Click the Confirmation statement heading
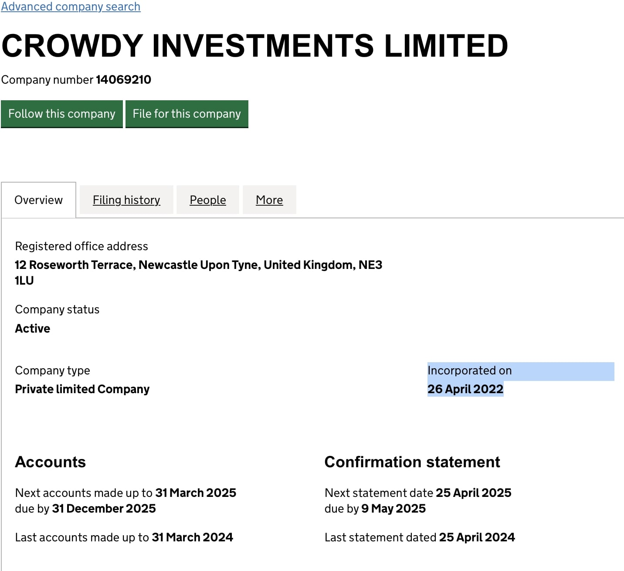This screenshot has width=624, height=571. click(412, 462)
